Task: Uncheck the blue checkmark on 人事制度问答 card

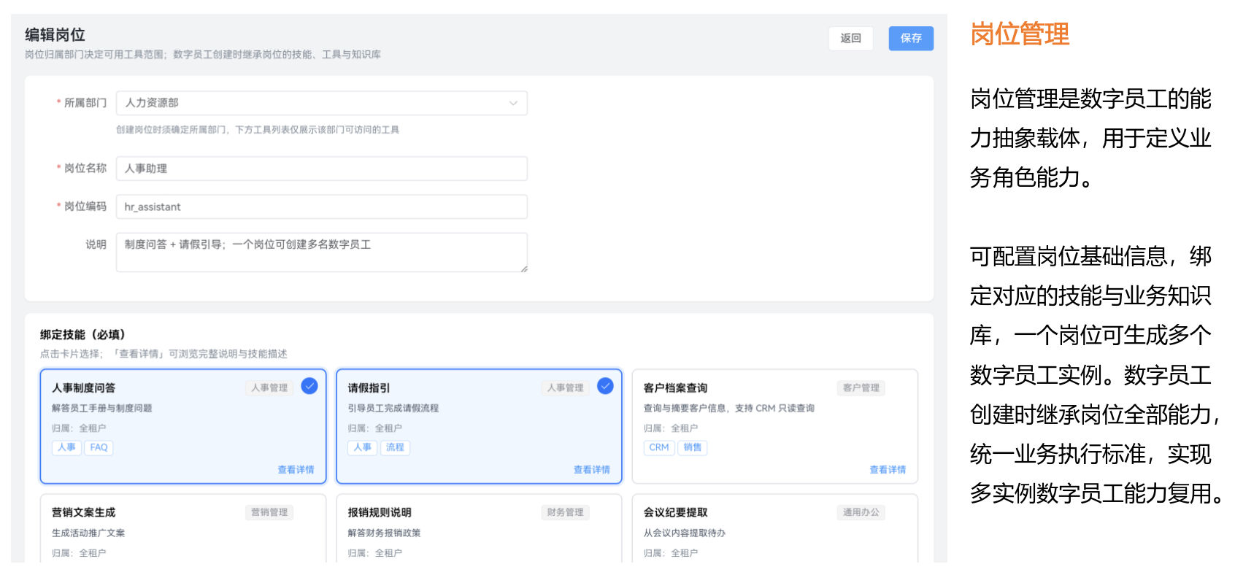Action: tap(309, 386)
